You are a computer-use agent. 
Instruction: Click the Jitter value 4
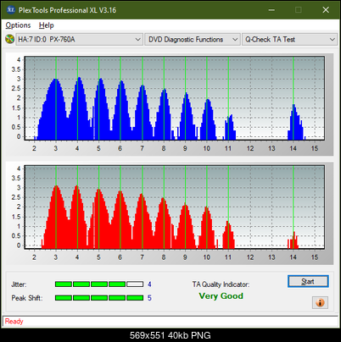coord(149,284)
